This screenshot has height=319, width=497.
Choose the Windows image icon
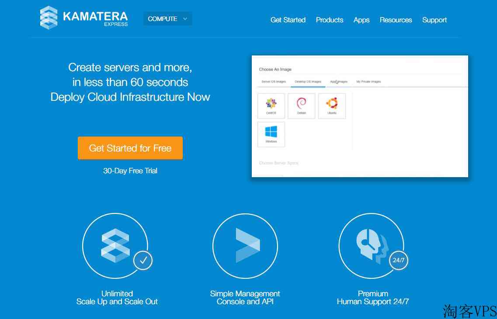point(271,134)
